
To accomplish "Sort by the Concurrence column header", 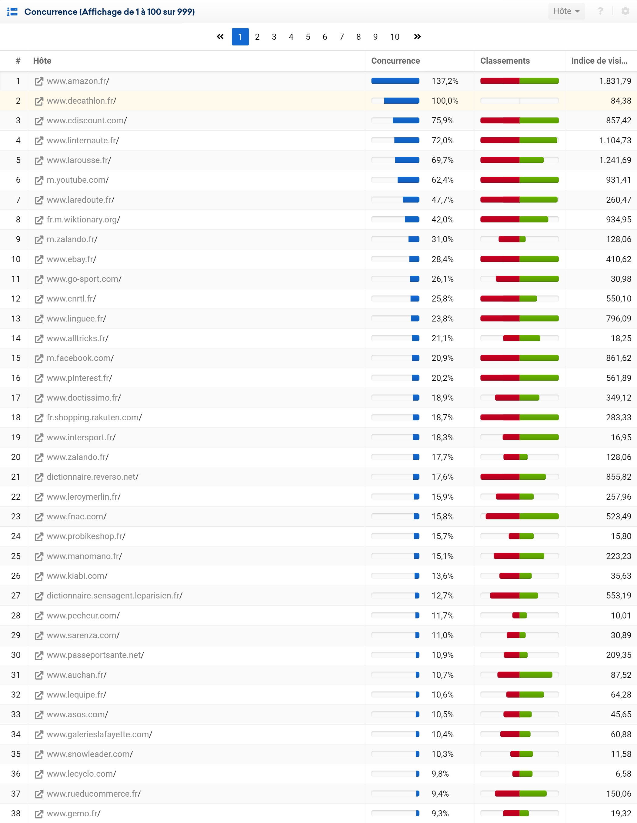I will pos(395,61).
